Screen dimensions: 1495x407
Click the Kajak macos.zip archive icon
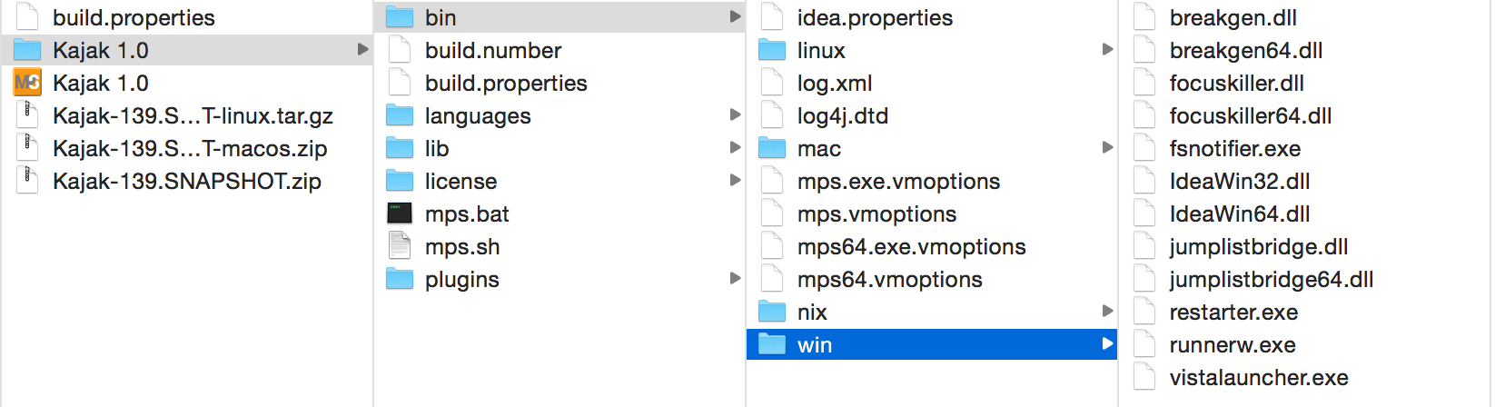(x=27, y=148)
